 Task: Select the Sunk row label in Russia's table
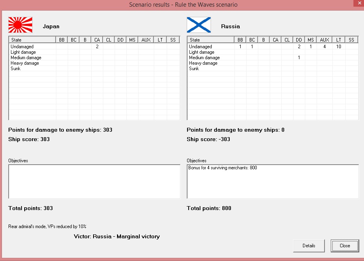click(194, 69)
